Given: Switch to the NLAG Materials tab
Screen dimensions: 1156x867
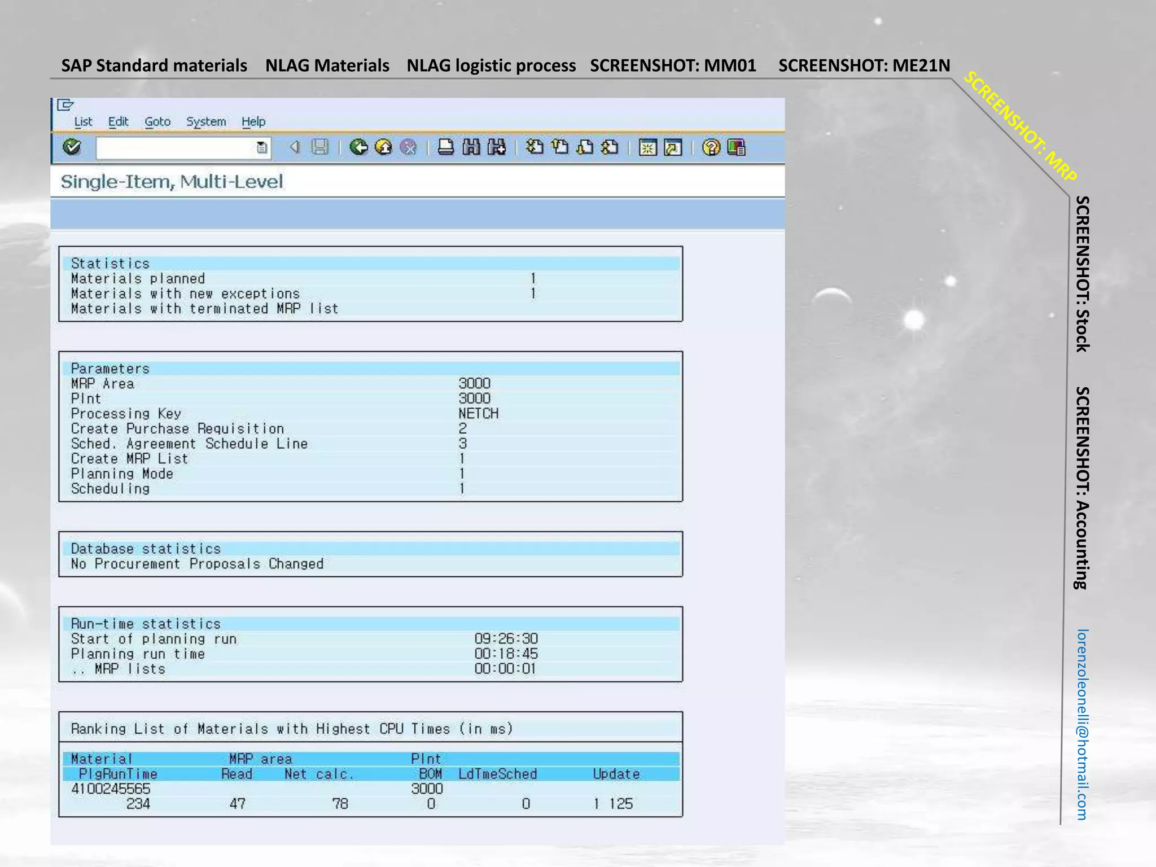Looking at the screenshot, I should click(x=327, y=65).
